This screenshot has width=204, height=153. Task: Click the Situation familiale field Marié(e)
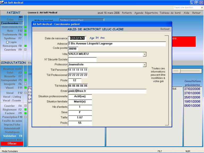80,102
